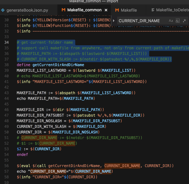Click 'lastword' function on line 39
The image size is (189, 184).
point(86,70)
